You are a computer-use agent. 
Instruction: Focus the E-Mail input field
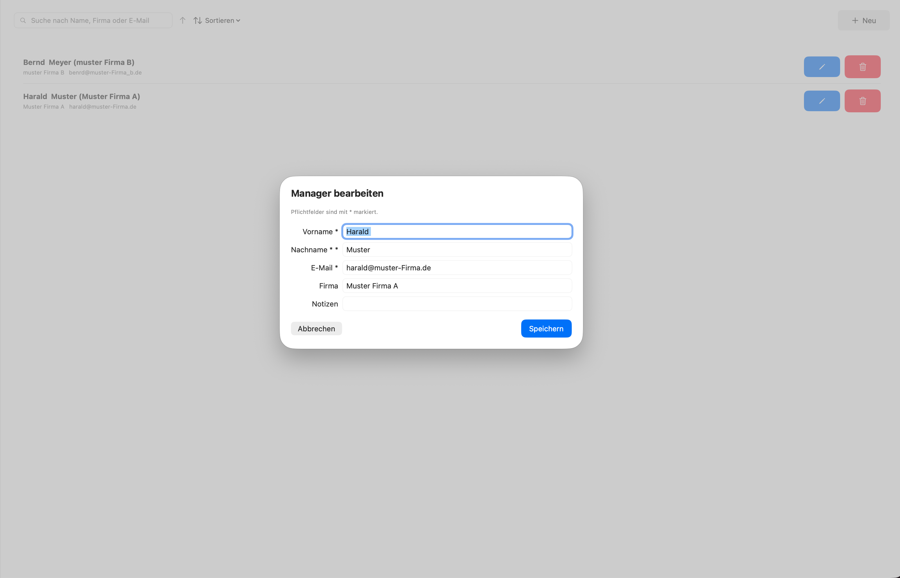[x=457, y=268]
